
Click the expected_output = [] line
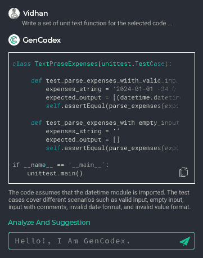(83, 139)
